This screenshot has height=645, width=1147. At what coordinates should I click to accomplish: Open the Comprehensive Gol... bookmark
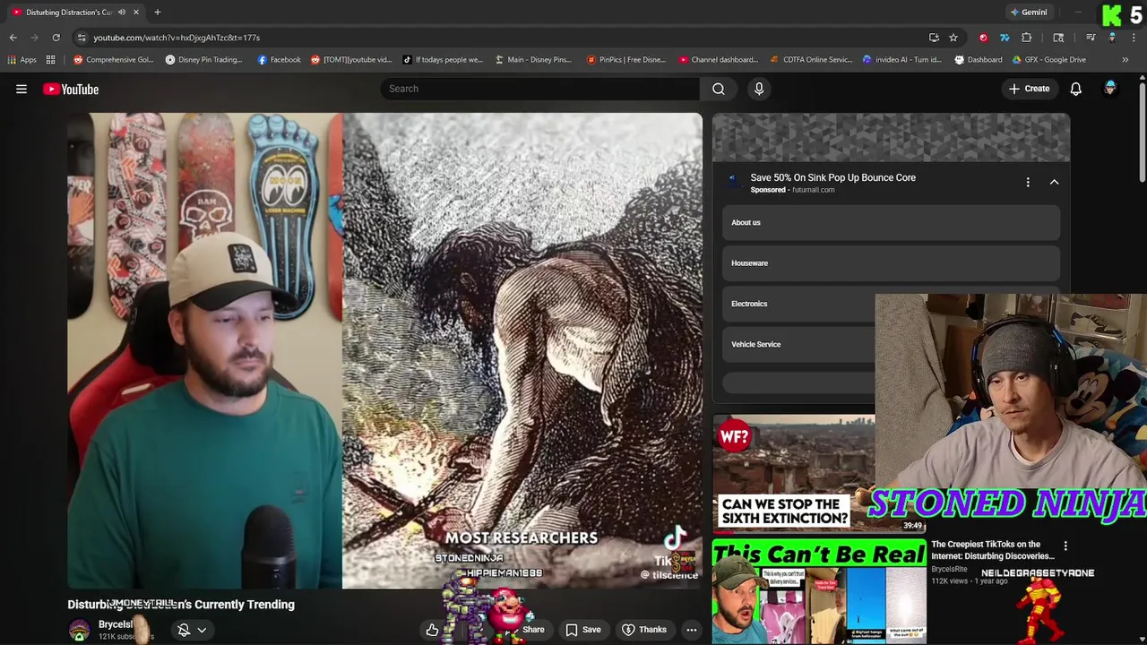tap(114, 60)
